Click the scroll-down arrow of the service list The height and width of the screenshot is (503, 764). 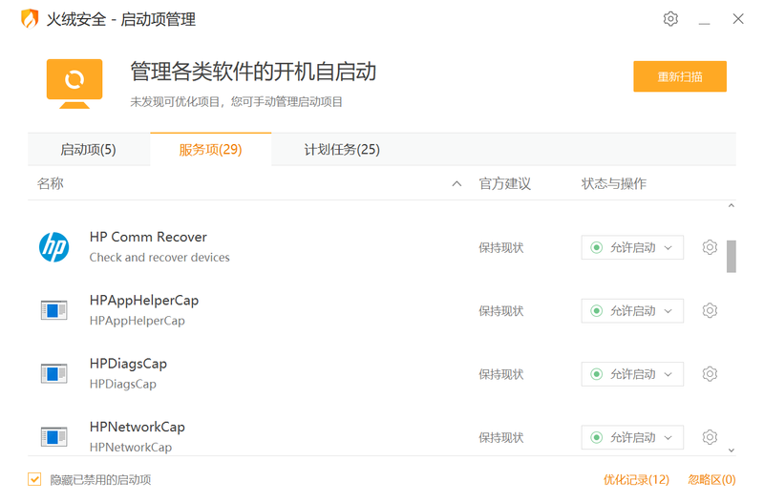732,449
